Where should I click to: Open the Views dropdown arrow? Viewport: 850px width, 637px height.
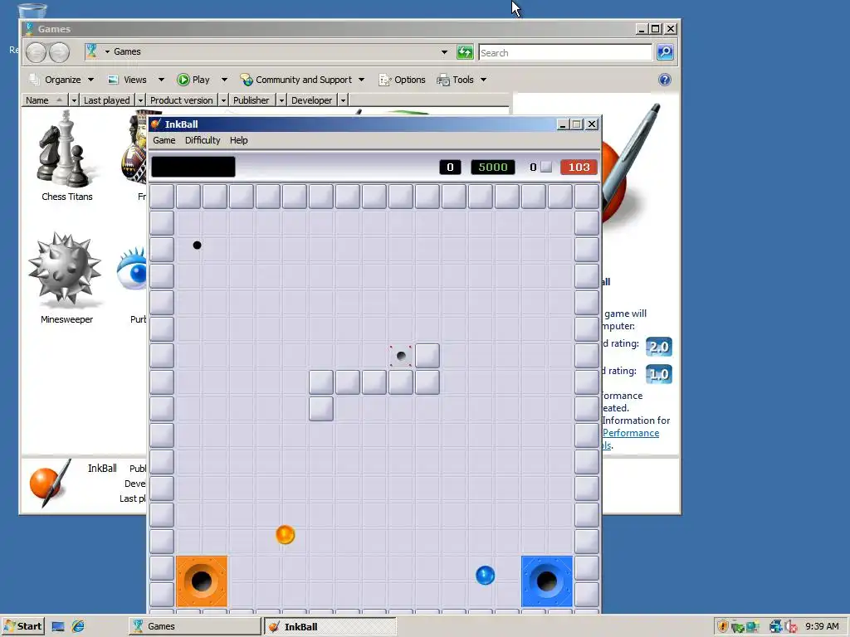tap(161, 80)
